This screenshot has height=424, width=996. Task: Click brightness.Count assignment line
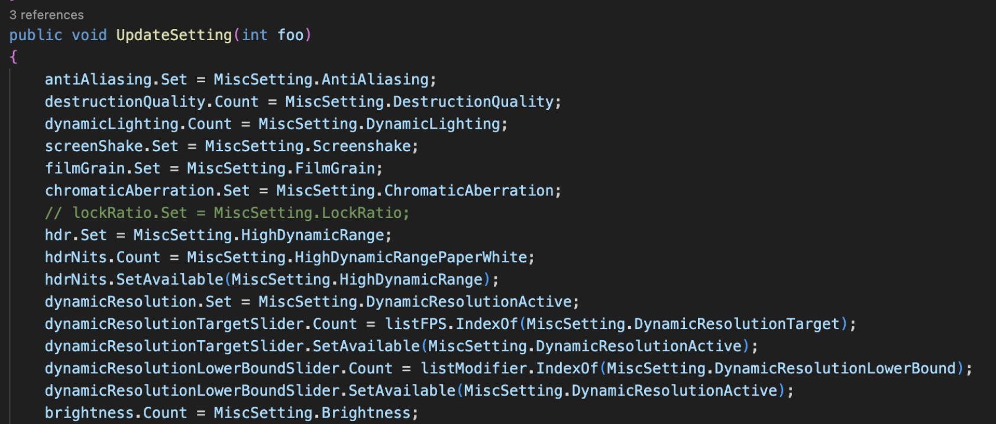coord(232,413)
